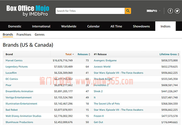Open The Secret Life of Pets link
The image size is (182, 125).
(x=107, y=104)
